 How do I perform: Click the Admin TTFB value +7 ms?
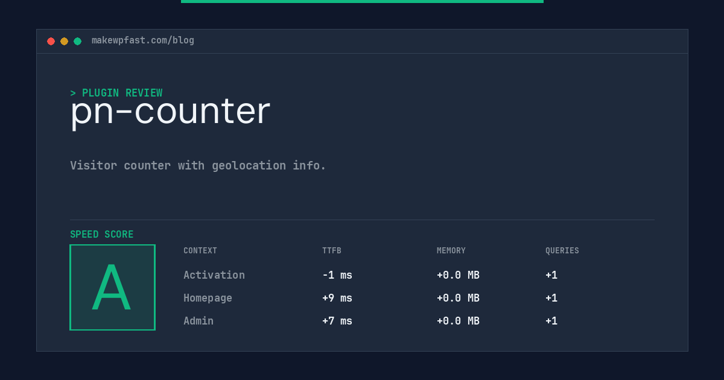coord(337,321)
